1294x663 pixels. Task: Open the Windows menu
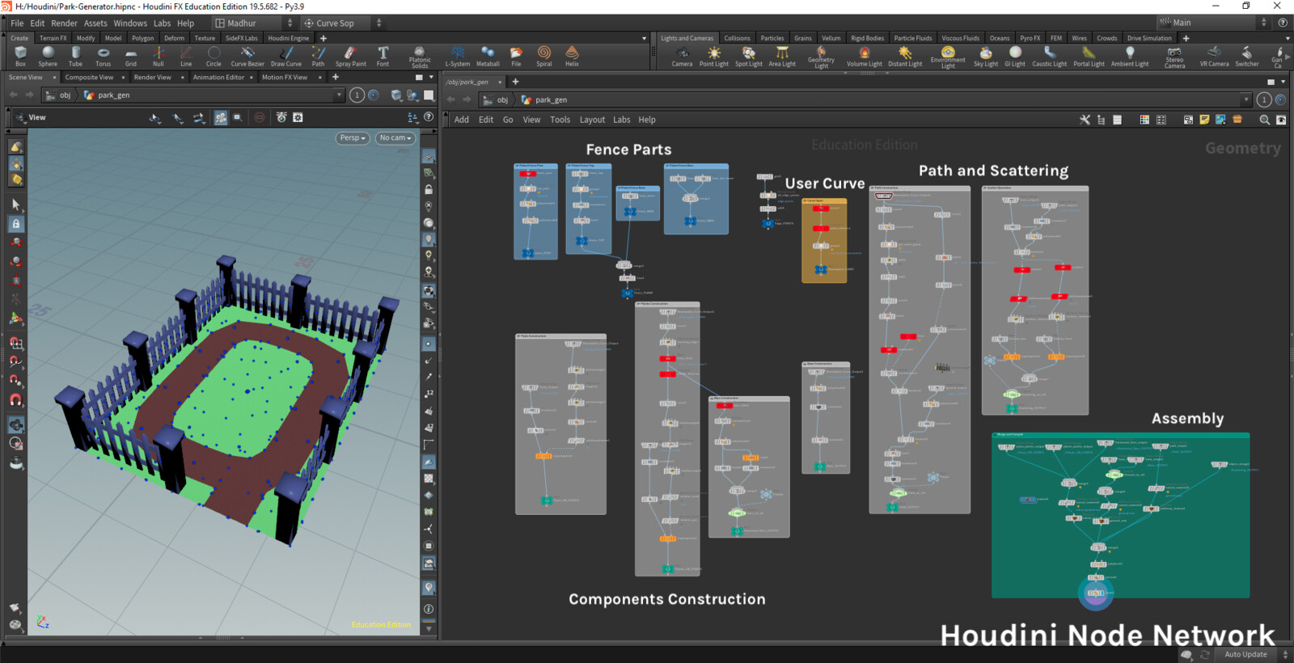[130, 23]
